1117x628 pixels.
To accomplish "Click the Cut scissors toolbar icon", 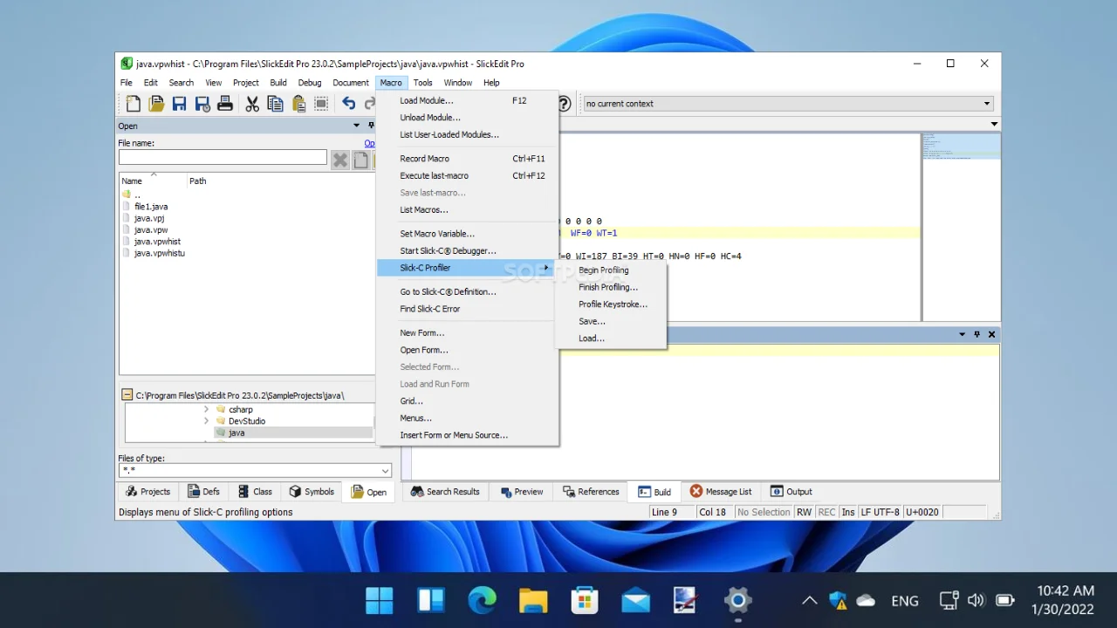I will [x=252, y=104].
